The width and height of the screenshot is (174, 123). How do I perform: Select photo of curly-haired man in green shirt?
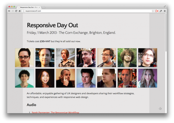[x=24, y=78]
